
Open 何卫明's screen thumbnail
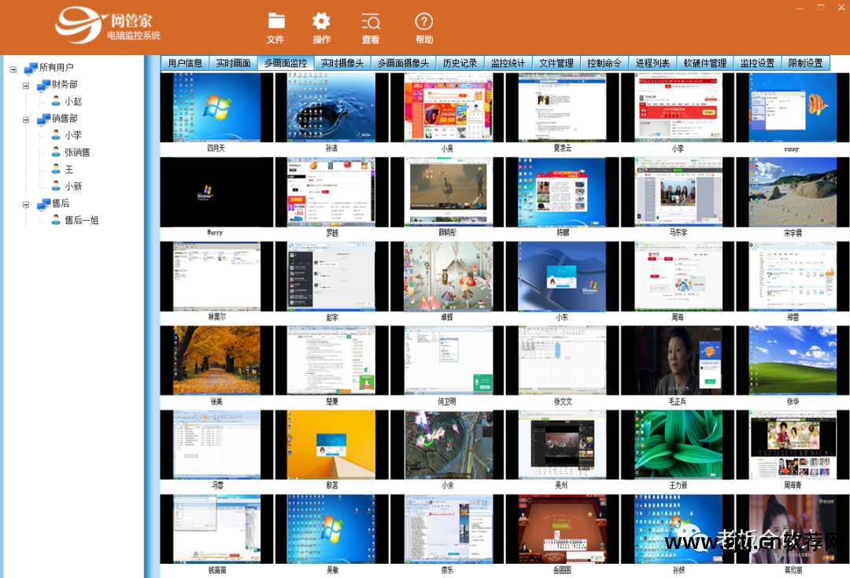click(x=447, y=360)
